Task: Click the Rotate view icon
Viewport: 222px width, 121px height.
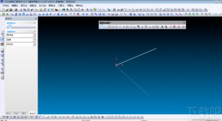Action: [x=79, y=10]
